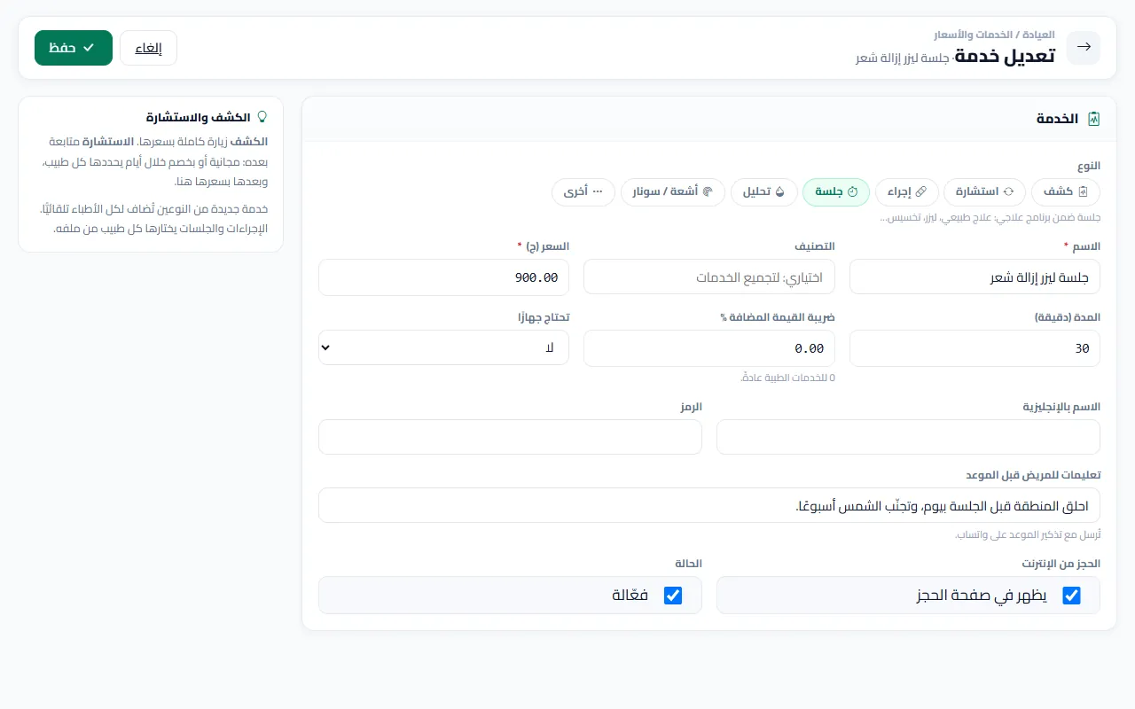Click the التصنيف category field
Image resolution: width=1135 pixels, height=709 pixels.
click(x=708, y=277)
